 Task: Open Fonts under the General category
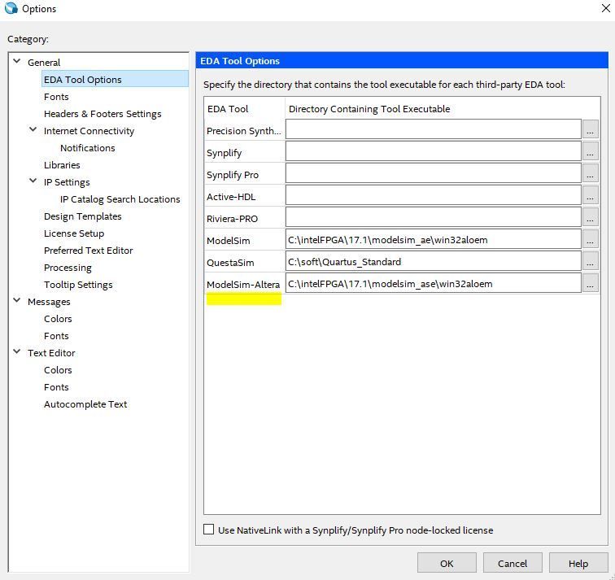tap(56, 97)
